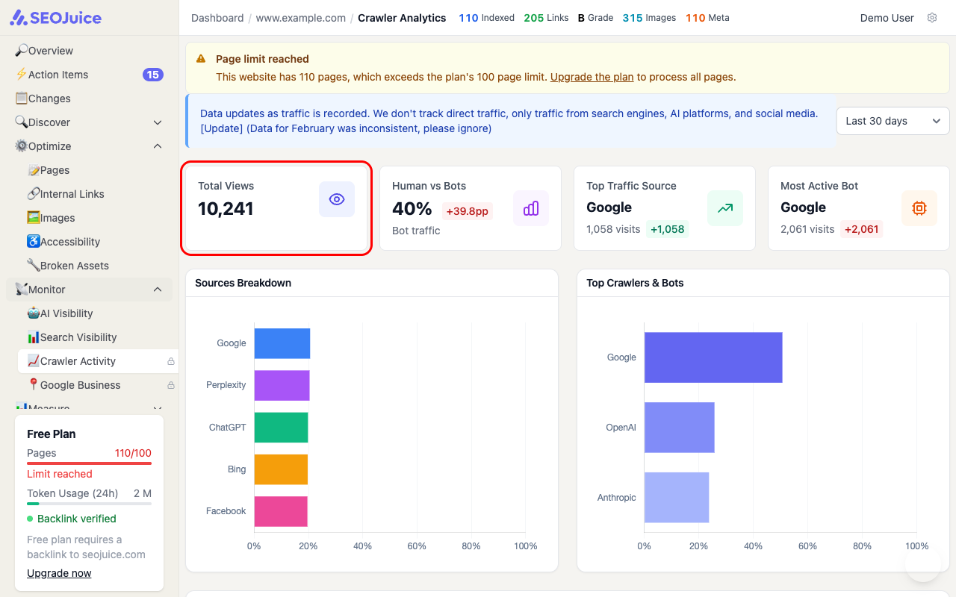Click 110 Meta stat in header

point(707,18)
